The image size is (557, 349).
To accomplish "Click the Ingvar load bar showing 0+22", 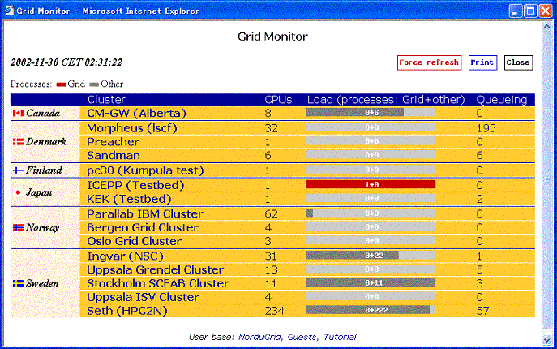I will (x=371, y=256).
